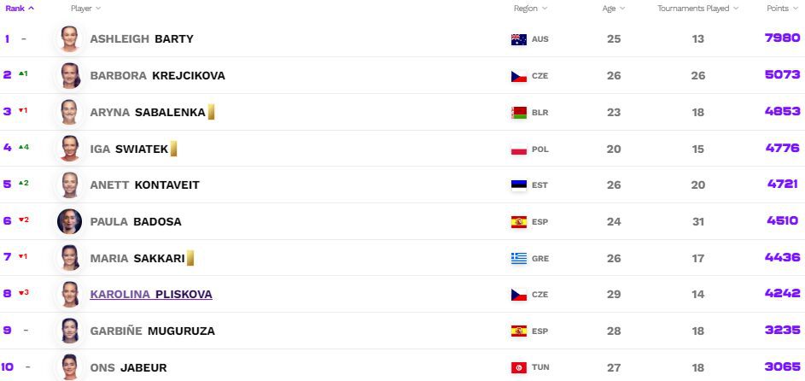Click the Czech flag next to Krejcikova
The image size is (805, 381).
pyautogui.click(x=518, y=76)
